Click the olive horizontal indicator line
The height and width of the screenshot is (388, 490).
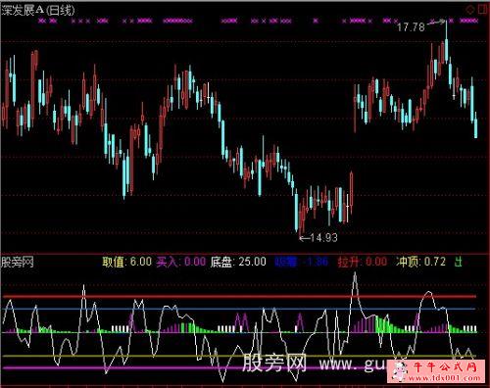tap(239, 356)
